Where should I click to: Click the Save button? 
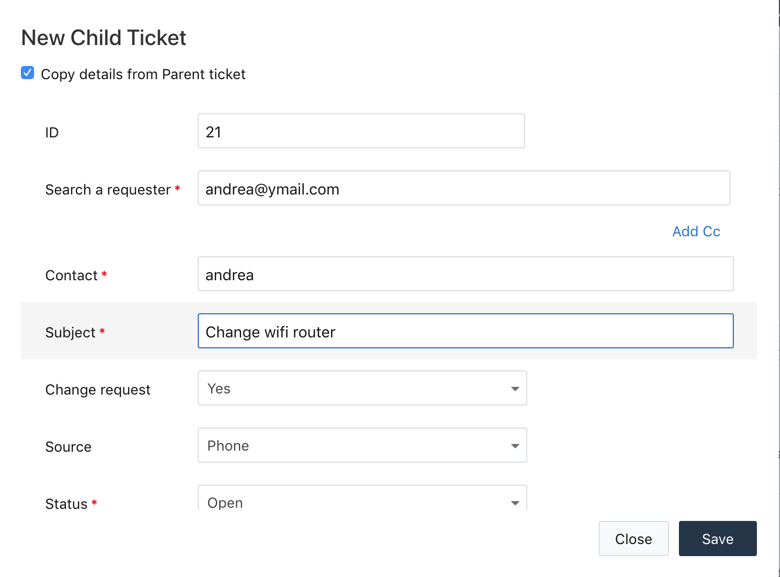pos(717,539)
